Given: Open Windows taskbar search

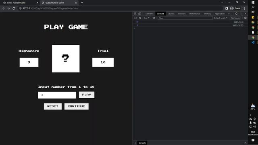Looking at the screenshot, I should tap(253, 7).
